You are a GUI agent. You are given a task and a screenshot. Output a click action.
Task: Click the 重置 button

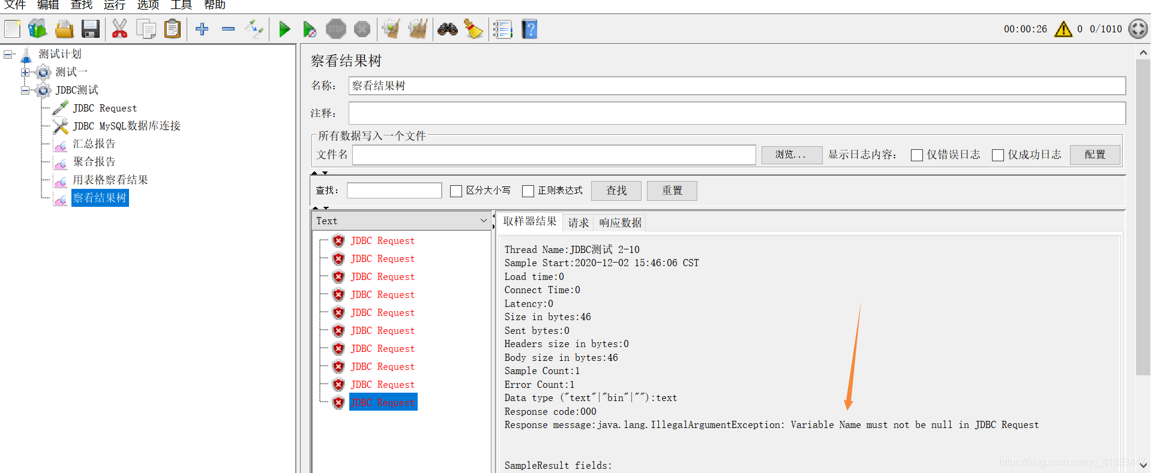click(x=672, y=191)
